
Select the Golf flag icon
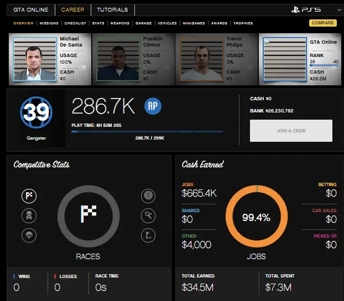click(148, 235)
